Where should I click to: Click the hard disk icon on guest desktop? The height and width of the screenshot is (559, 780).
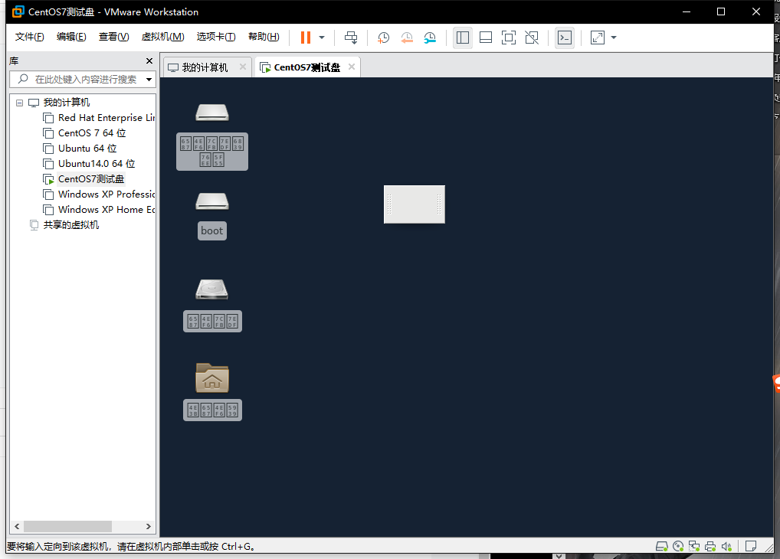click(x=212, y=289)
